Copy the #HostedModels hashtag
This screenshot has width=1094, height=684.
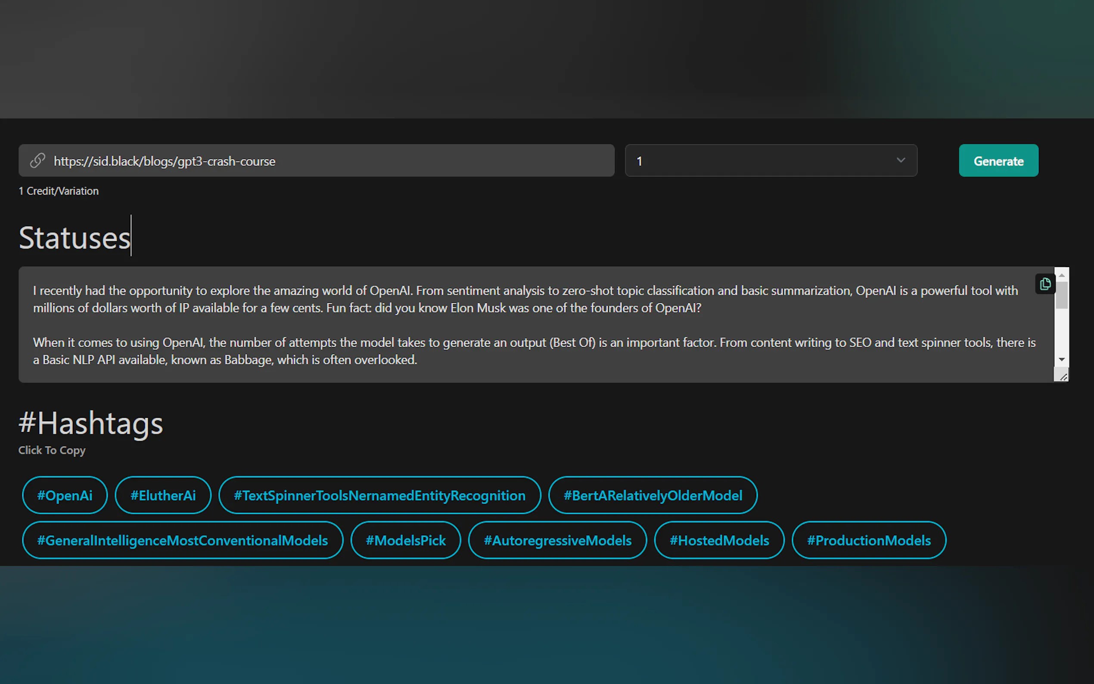point(719,540)
